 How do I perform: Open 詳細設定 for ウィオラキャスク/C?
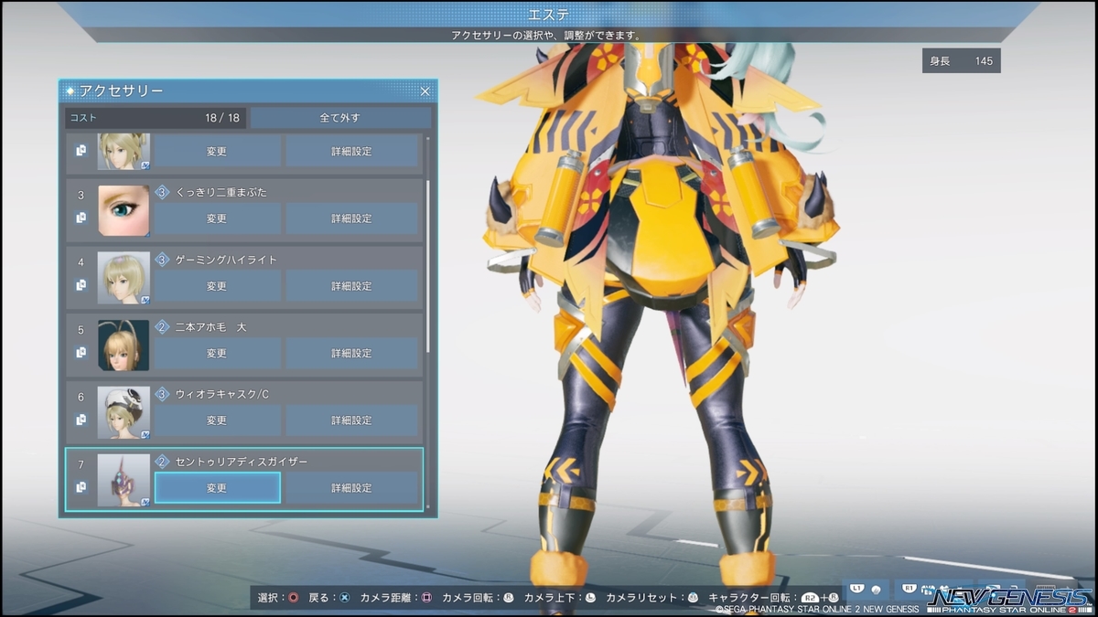coord(351,420)
